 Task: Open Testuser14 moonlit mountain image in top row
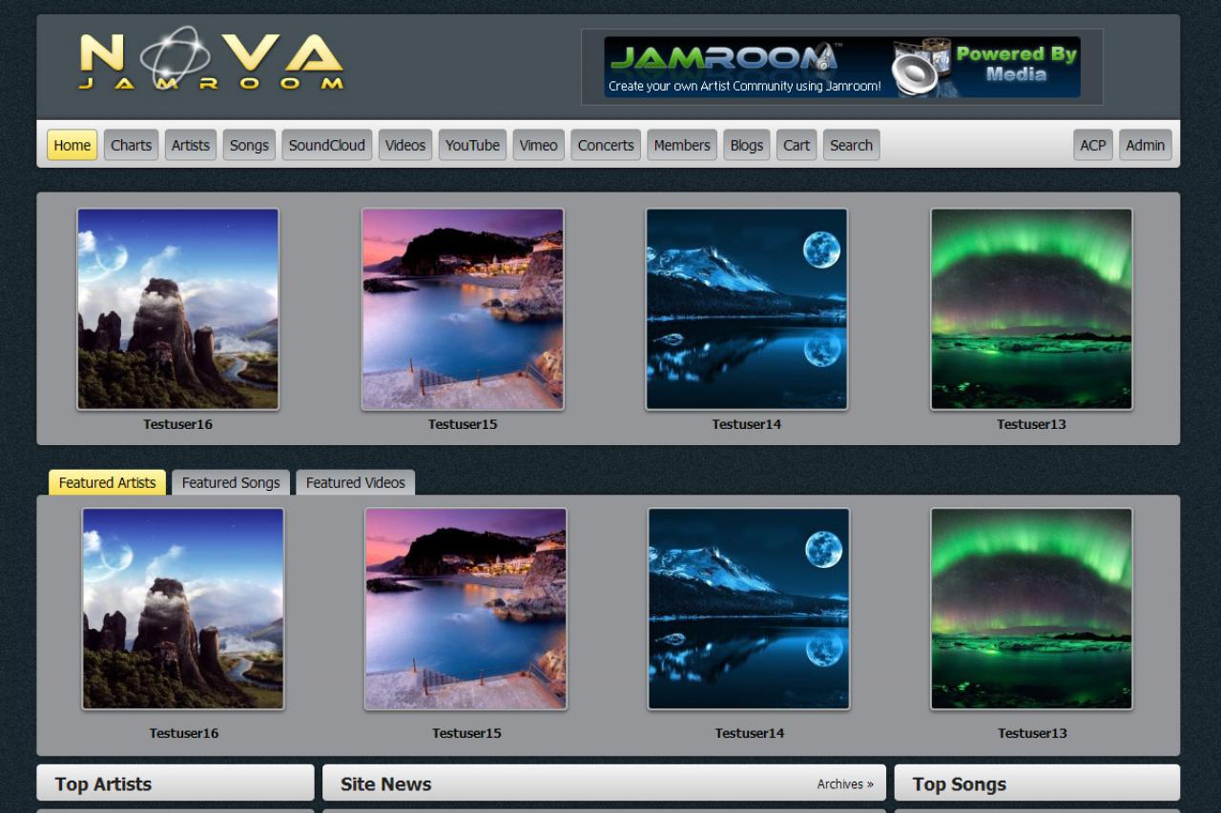click(x=746, y=309)
